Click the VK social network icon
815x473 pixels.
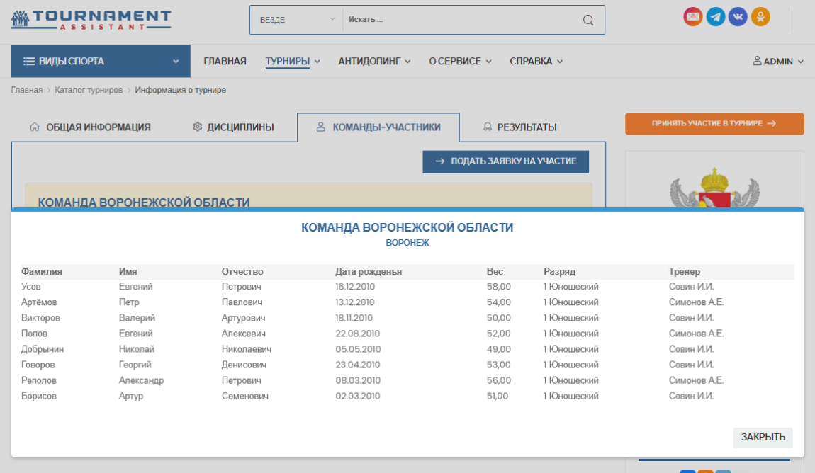coord(738,17)
